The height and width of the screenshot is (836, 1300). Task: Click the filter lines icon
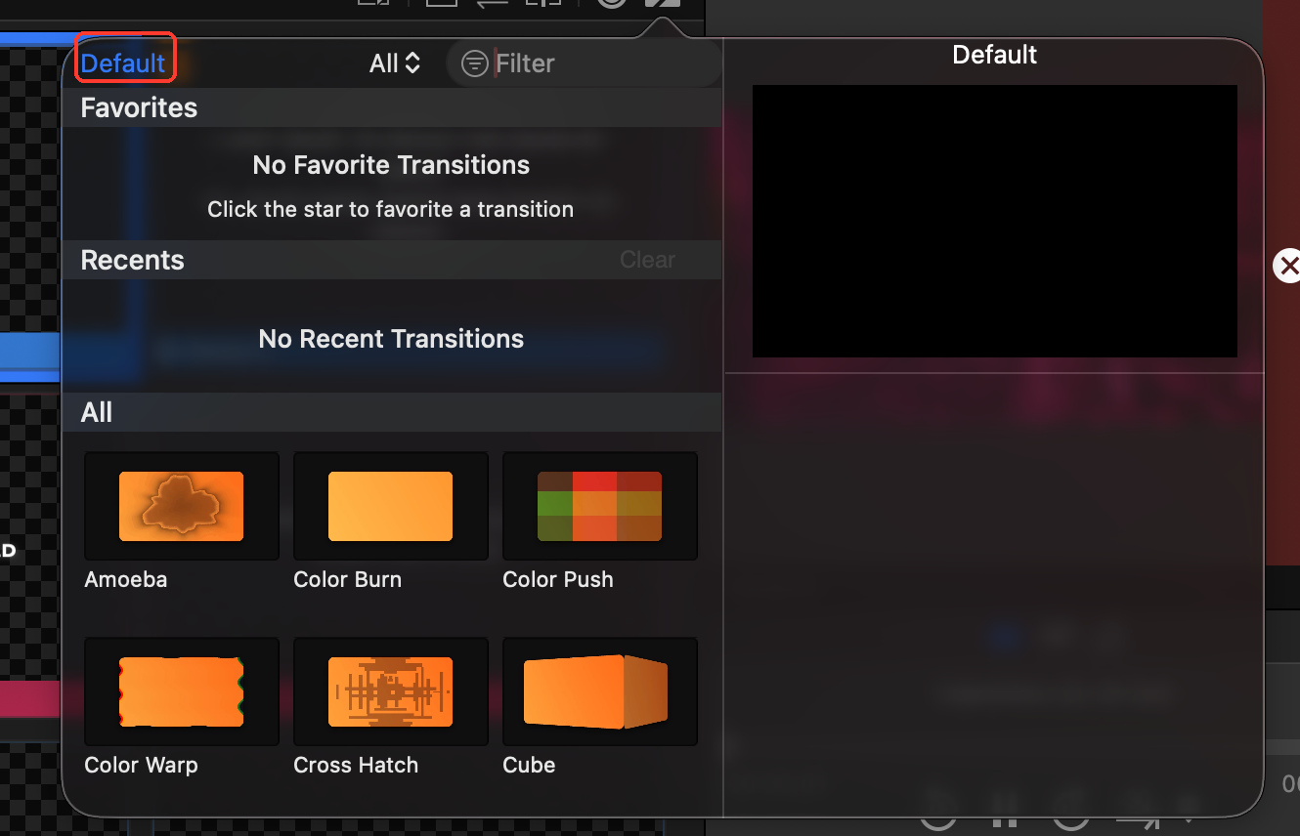pos(475,63)
